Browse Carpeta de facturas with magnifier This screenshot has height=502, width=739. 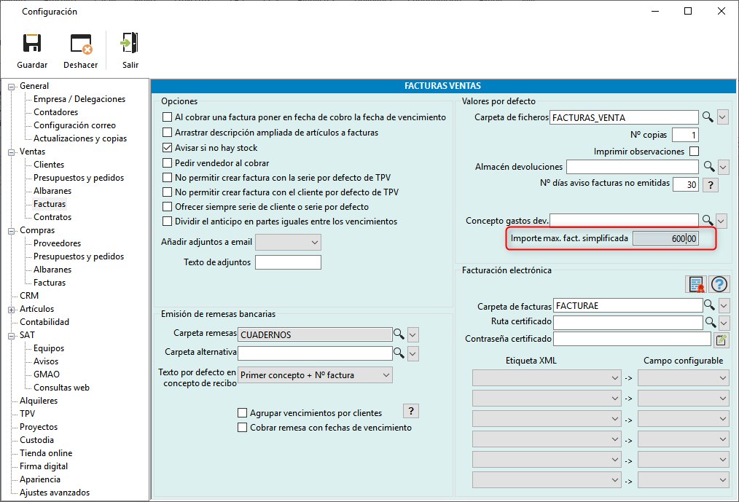pos(709,305)
